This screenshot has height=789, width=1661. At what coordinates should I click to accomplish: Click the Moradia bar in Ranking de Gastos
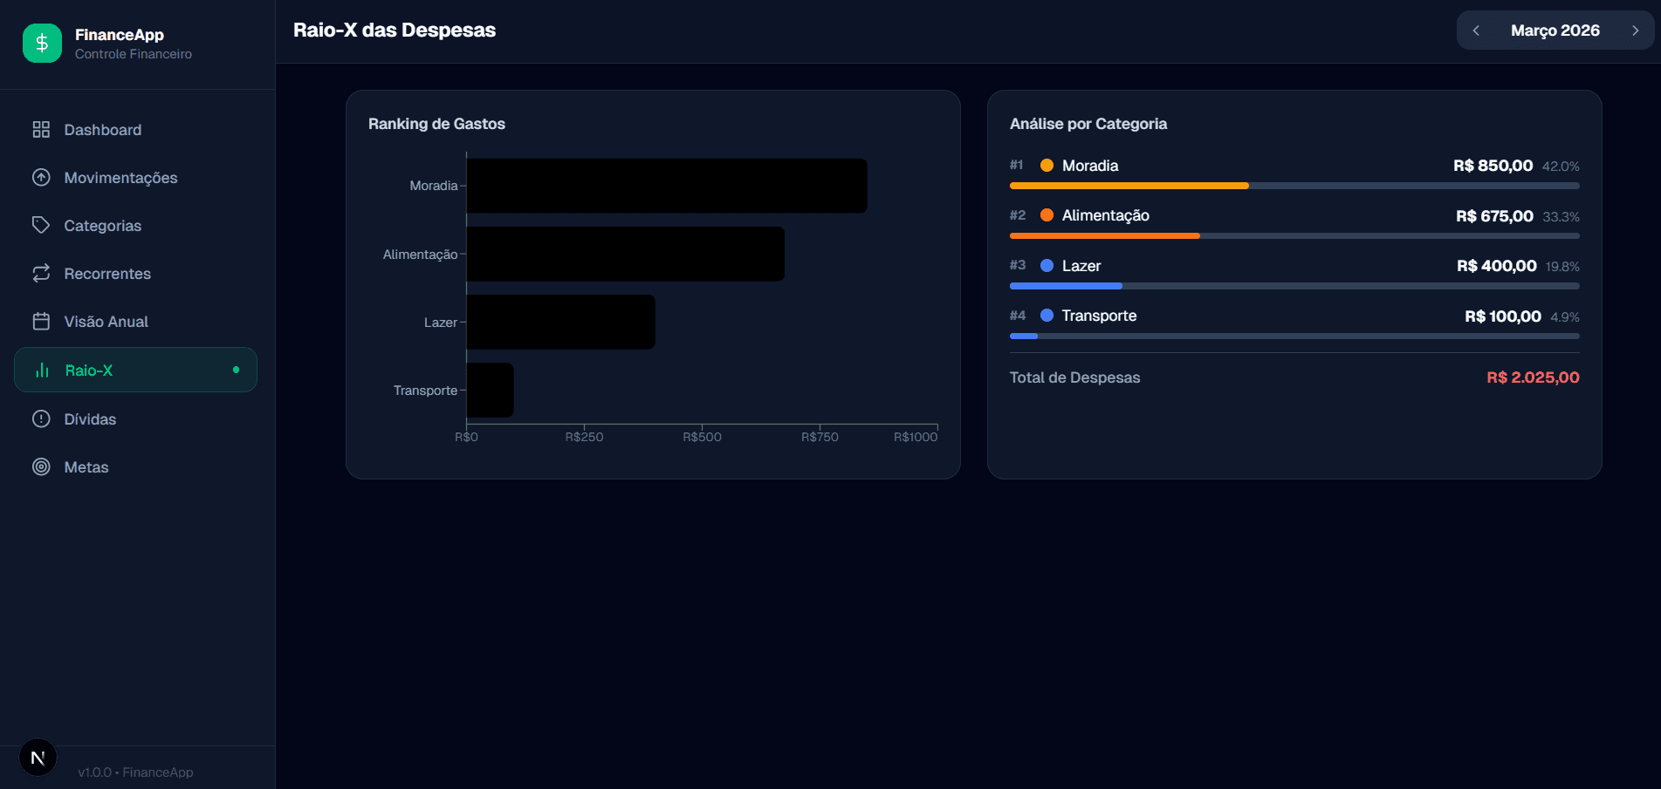pos(666,185)
